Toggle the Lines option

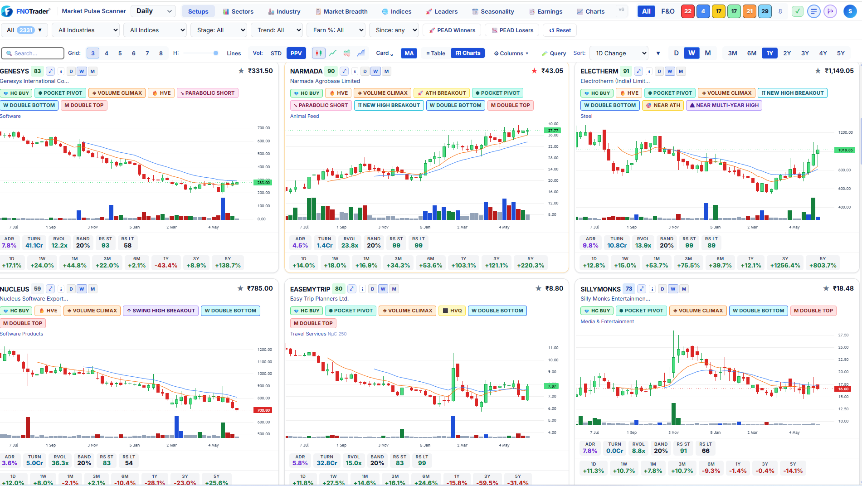[234, 53]
